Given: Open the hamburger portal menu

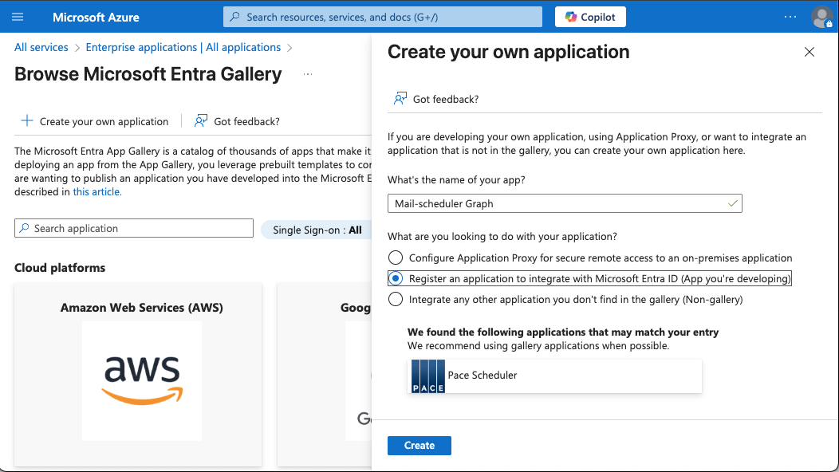Looking at the screenshot, I should click(18, 17).
